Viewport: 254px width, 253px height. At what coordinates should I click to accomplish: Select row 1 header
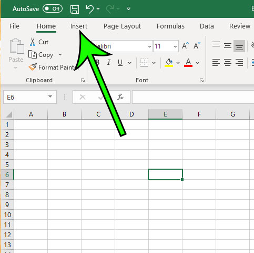coord(7,125)
